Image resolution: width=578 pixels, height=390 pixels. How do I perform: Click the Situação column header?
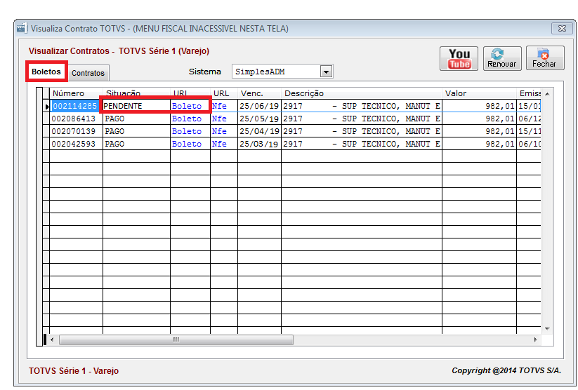pos(136,93)
